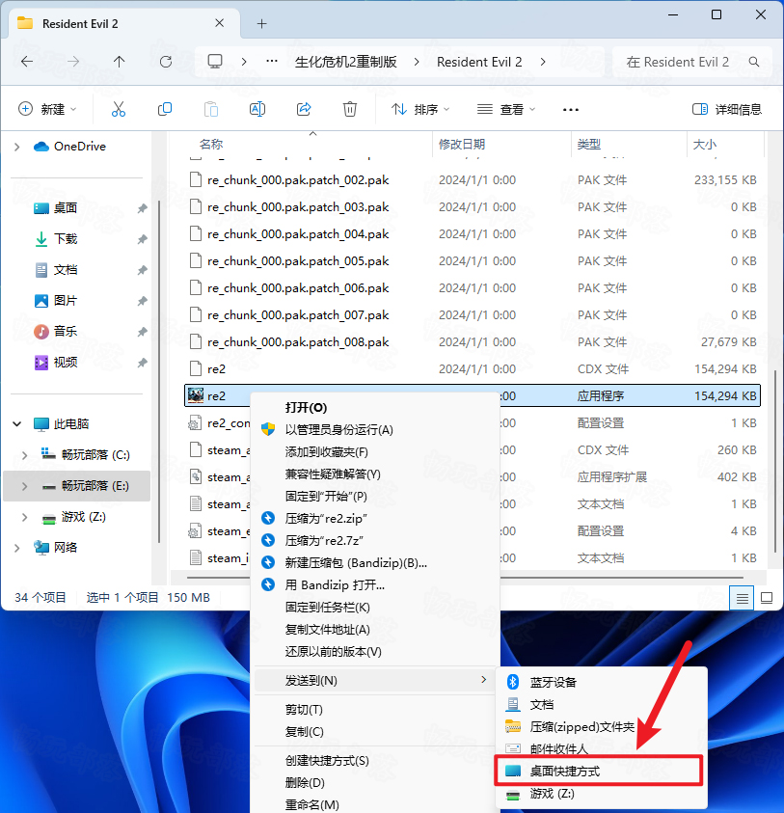Click the search magnifier icon

pyautogui.click(x=754, y=63)
